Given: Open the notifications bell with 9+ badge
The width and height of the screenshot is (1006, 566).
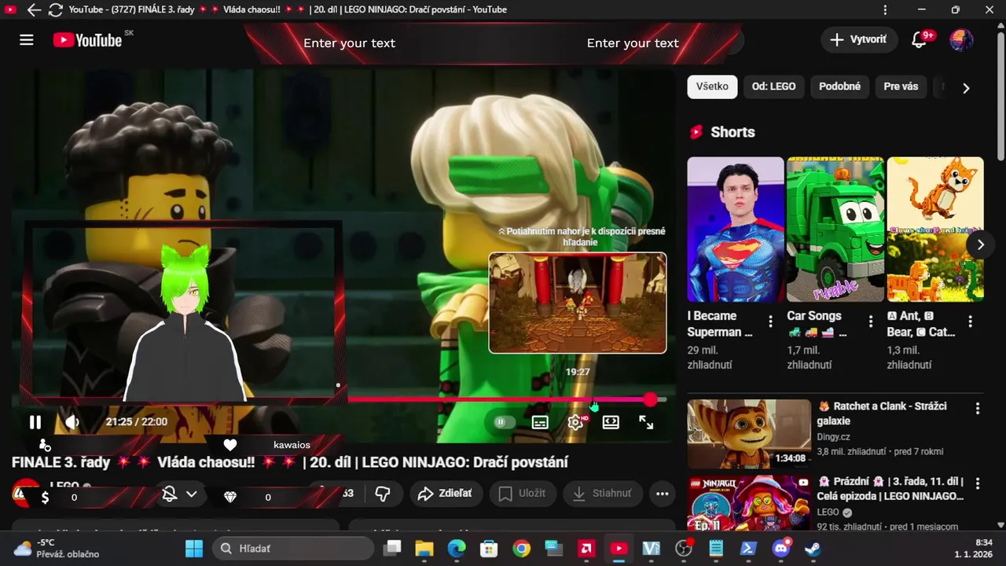Looking at the screenshot, I should tap(919, 40).
